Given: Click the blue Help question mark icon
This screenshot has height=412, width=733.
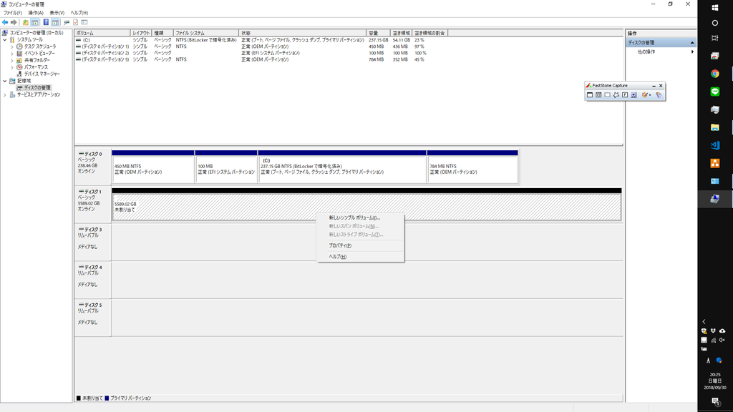Looking at the screenshot, I should pos(46,22).
